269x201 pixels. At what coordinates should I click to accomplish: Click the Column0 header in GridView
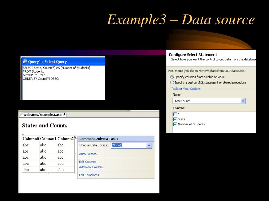(31, 139)
